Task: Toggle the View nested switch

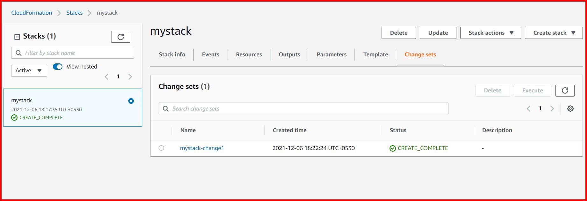Action: tap(58, 67)
